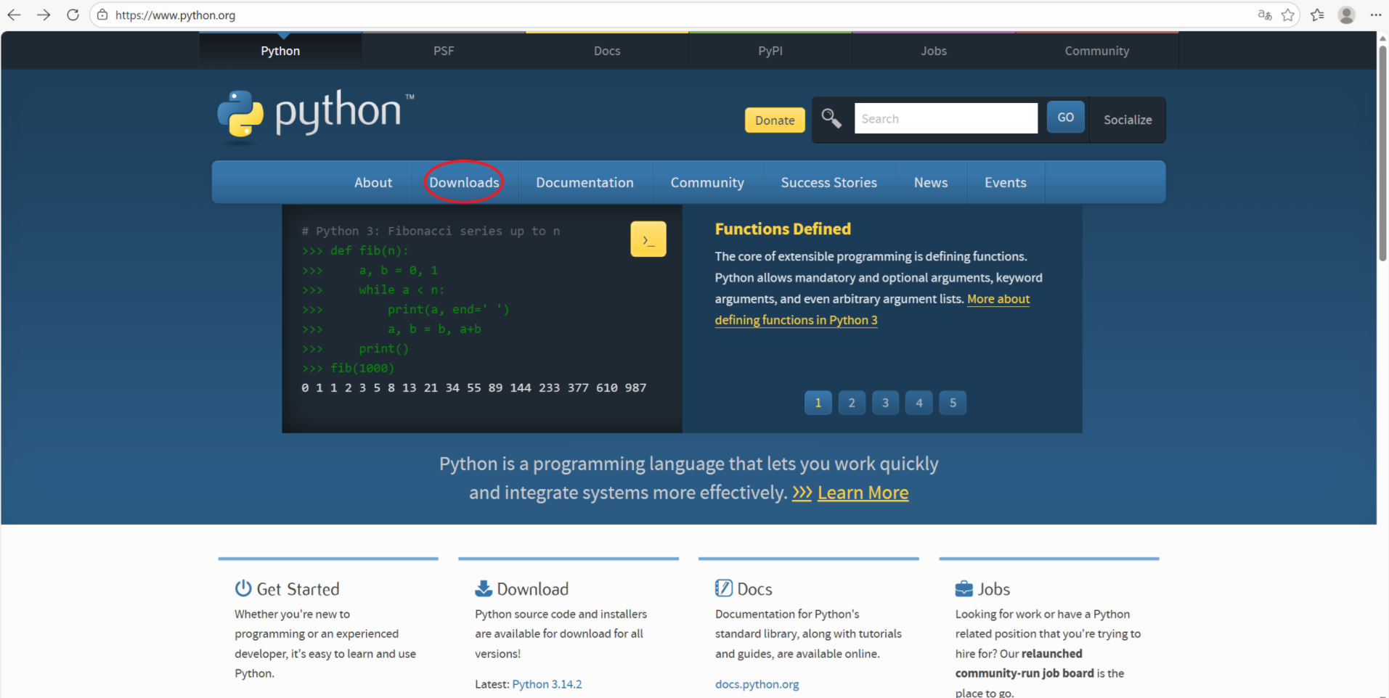This screenshot has width=1389, height=698.
Task: Click the Functions Defined heading
Action: (x=783, y=229)
